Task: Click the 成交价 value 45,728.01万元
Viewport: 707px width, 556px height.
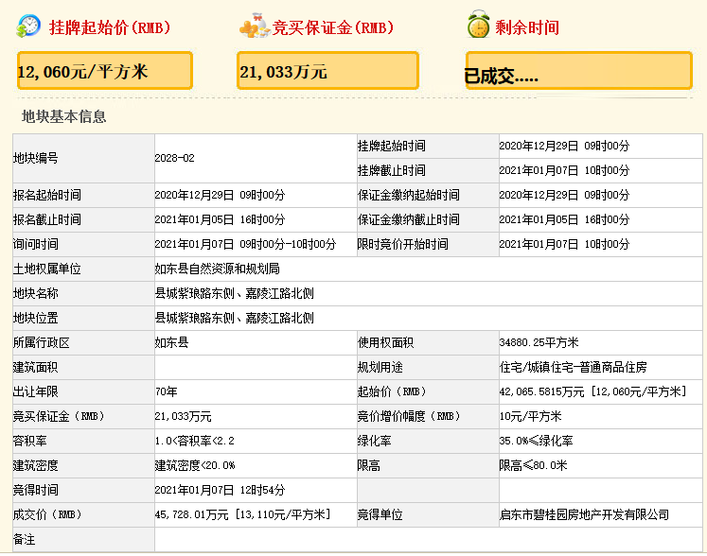Action: 241,514
